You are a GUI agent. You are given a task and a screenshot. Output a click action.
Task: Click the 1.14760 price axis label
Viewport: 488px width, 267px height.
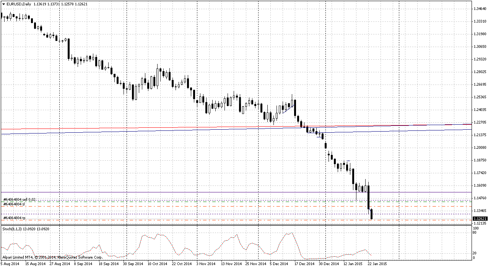[x=480, y=198]
